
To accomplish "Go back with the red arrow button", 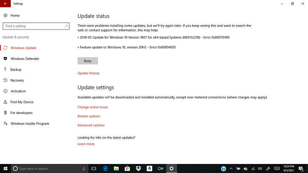I will tap(5, 4).
